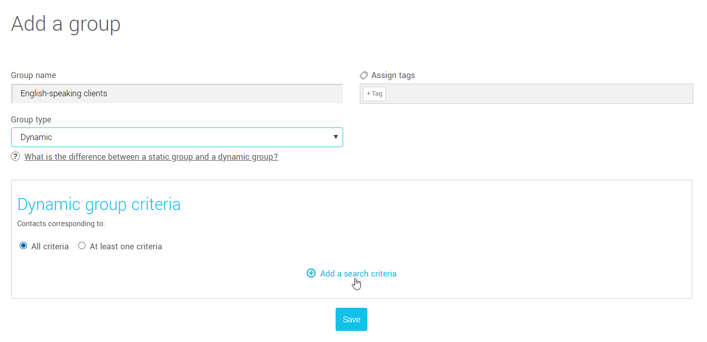Viewport: 707px width, 342px height.
Task: Click "Add a search criteria"
Action: coord(358,273)
